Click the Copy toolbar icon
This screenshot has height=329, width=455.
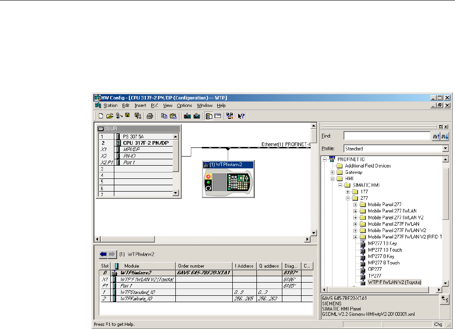[x=164, y=116]
